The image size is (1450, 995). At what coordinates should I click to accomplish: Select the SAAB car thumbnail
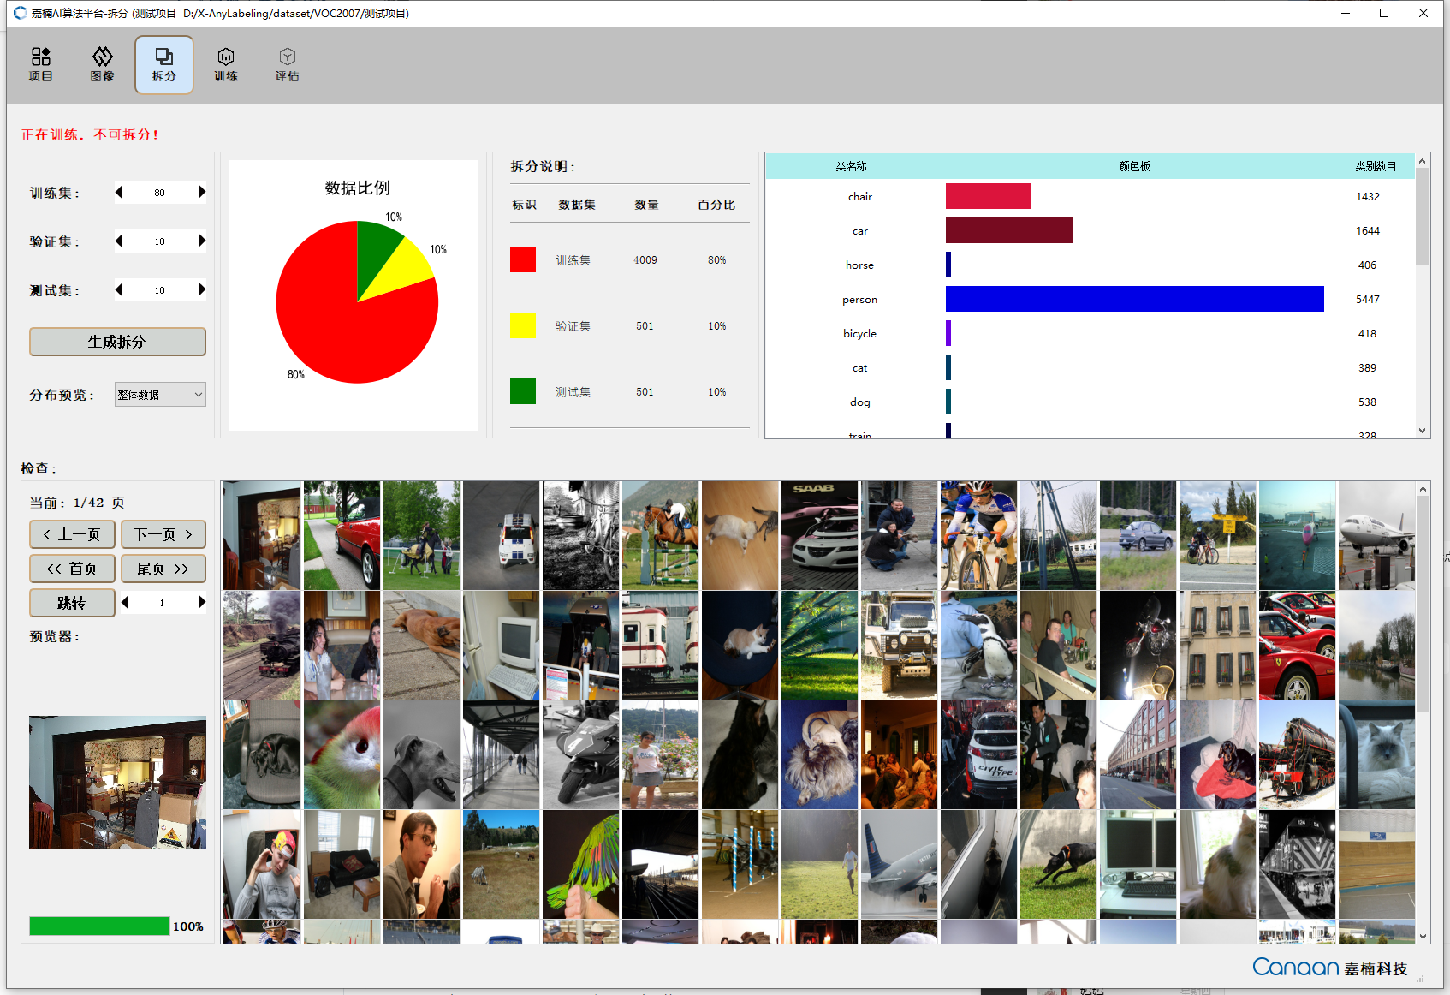pos(819,535)
